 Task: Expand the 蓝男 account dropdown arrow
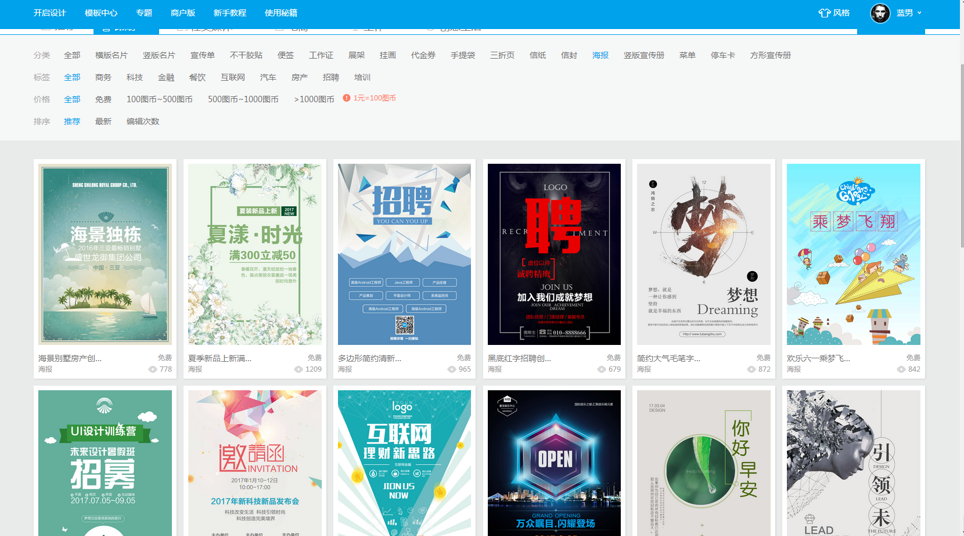tap(919, 13)
